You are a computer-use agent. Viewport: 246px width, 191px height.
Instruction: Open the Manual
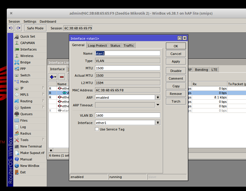[30, 159]
